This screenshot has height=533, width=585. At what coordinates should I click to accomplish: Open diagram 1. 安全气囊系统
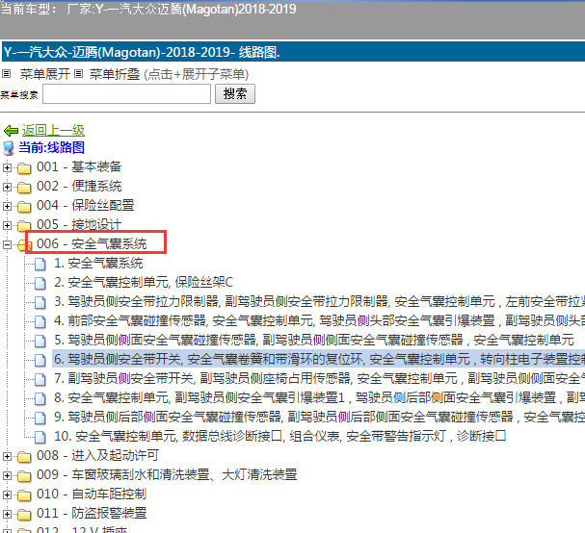(98, 264)
